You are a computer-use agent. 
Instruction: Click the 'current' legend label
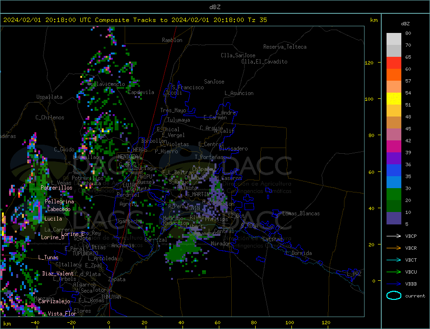coord(415,296)
